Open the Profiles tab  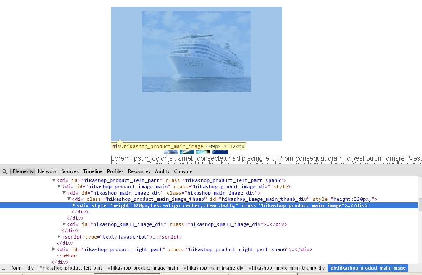(x=115, y=171)
